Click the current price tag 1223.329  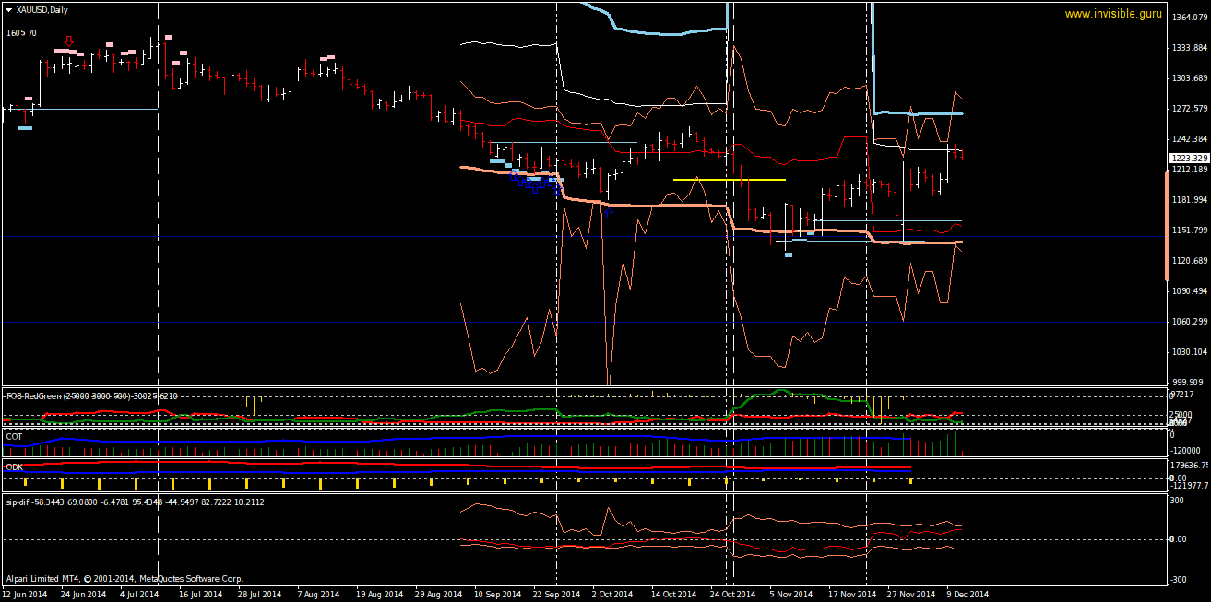[x=1188, y=159]
